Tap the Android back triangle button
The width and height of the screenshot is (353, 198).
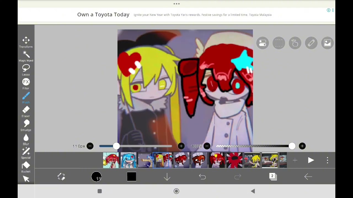[x=253, y=191]
